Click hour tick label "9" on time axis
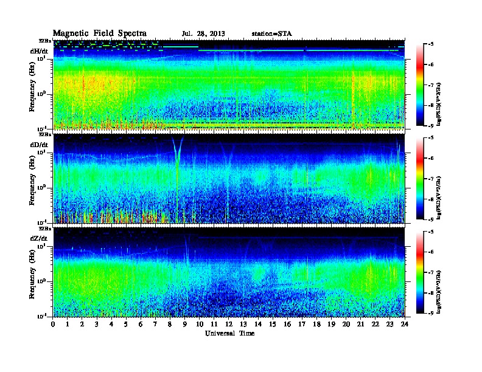 pyautogui.click(x=185, y=324)
